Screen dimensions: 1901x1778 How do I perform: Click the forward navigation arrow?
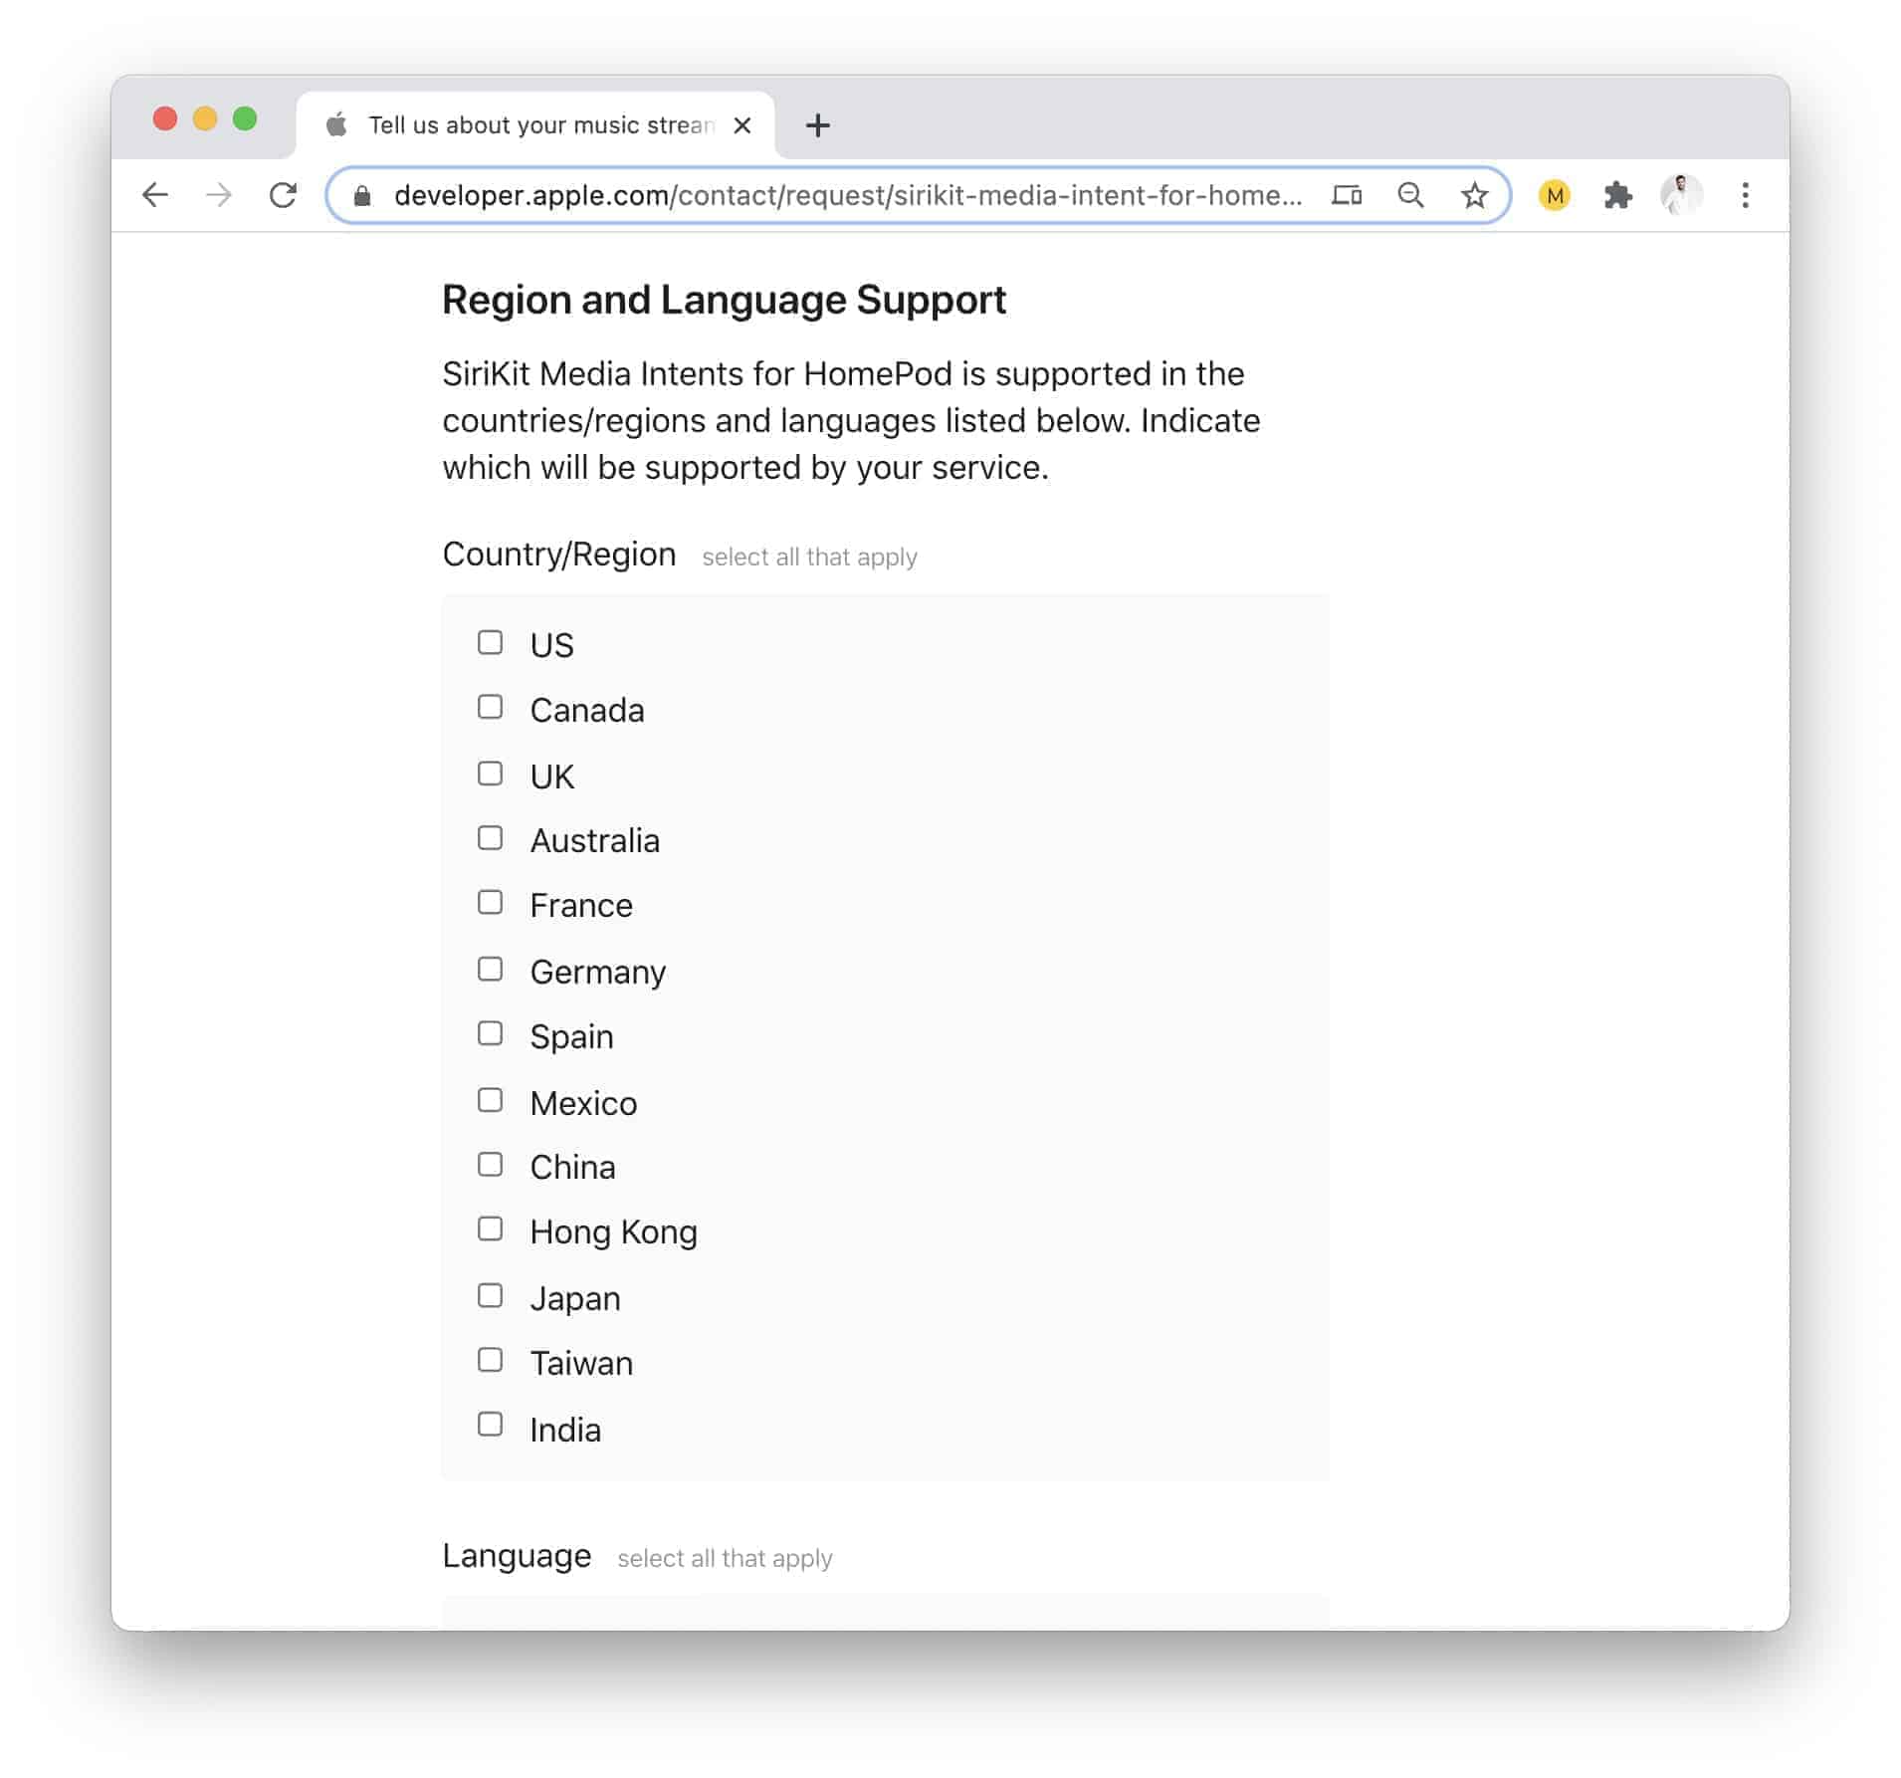point(219,195)
